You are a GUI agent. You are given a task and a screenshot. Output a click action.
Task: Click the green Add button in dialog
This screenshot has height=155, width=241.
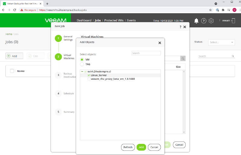(x=141, y=147)
